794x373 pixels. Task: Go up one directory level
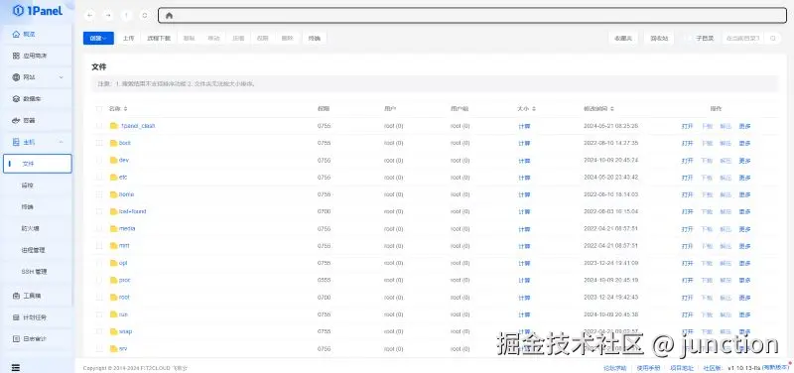coord(126,15)
